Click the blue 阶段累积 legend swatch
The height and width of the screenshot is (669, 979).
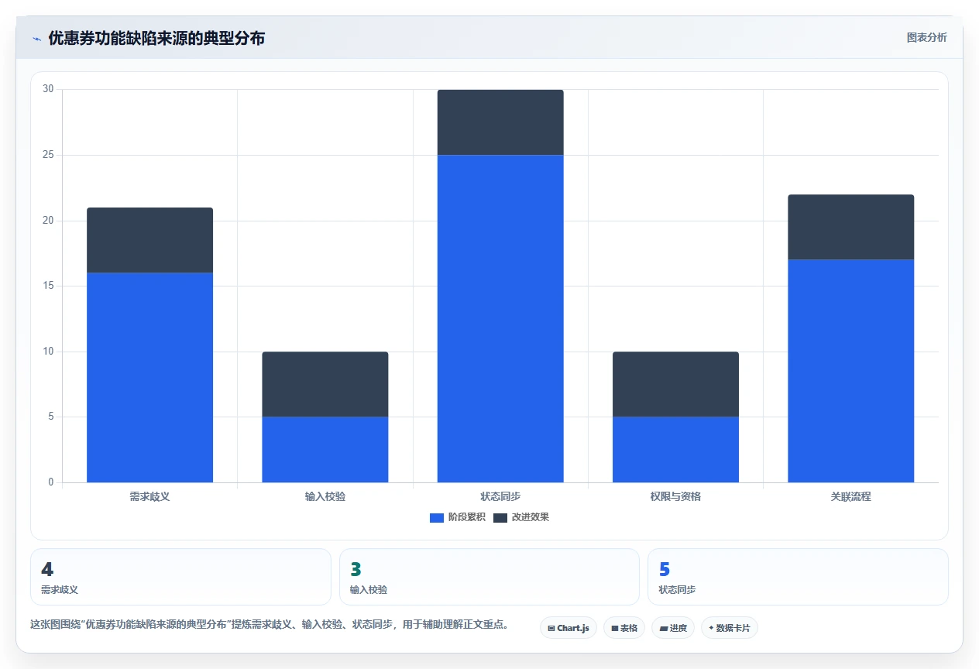pyautogui.click(x=437, y=517)
